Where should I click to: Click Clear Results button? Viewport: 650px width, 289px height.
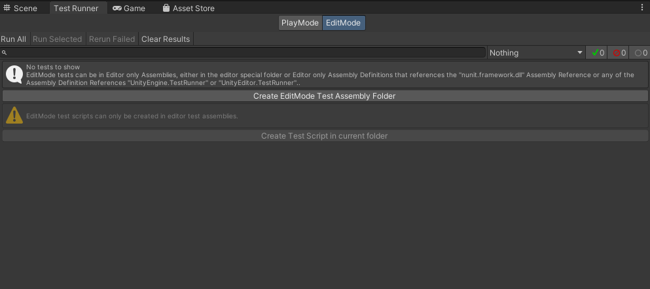coord(166,39)
